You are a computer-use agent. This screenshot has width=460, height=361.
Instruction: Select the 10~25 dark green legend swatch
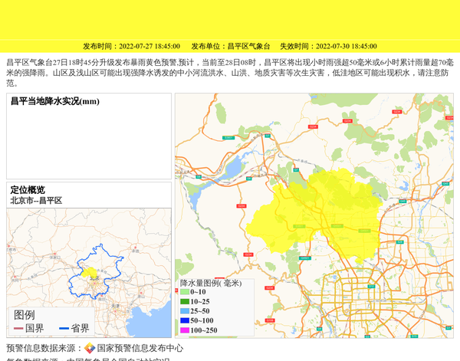pos(184,301)
